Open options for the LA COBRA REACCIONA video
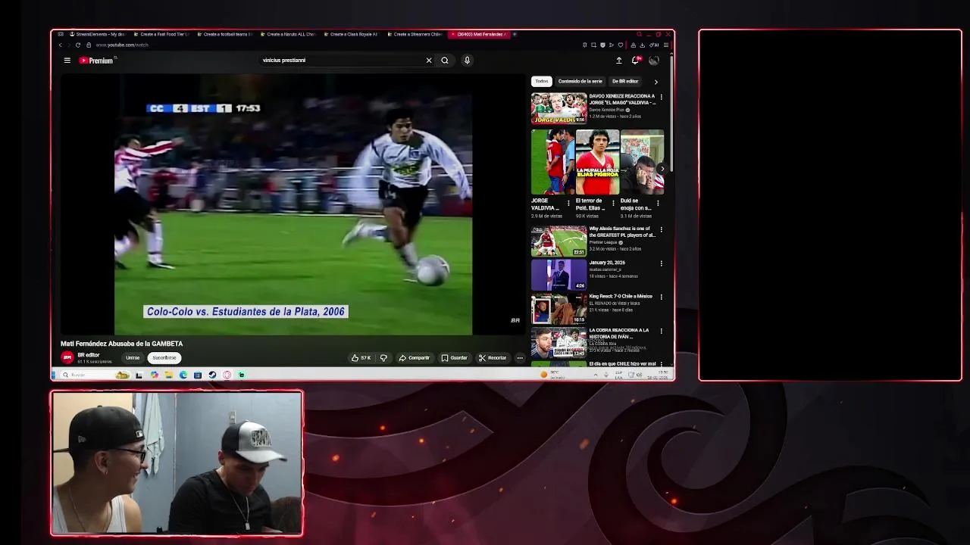970x545 pixels. [x=662, y=331]
